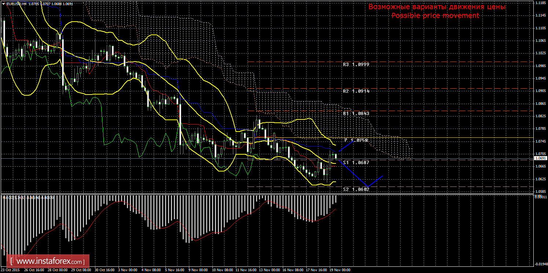Screen dimensions: 548x273
Task: Select the R2 1.0914 resistance label
Action: pos(356,91)
